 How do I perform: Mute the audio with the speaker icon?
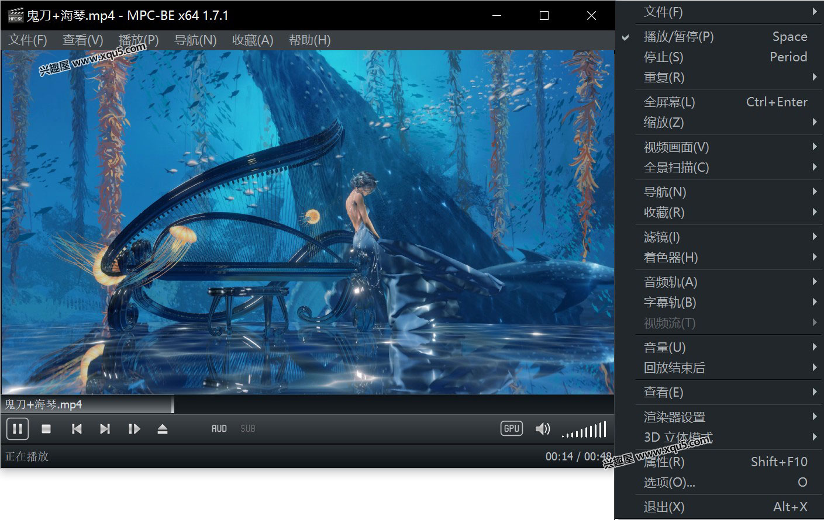pyautogui.click(x=543, y=429)
